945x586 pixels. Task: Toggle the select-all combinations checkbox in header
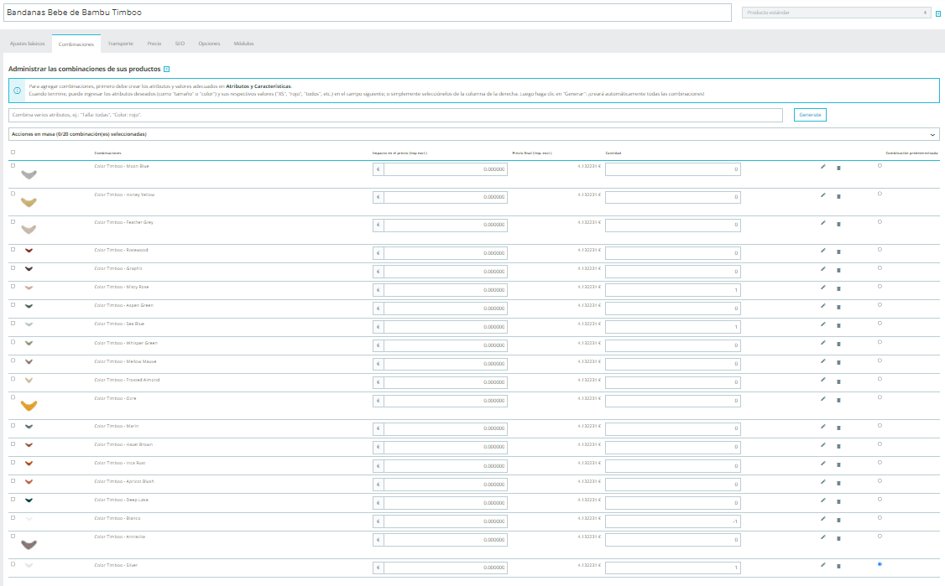tap(13, 153)
